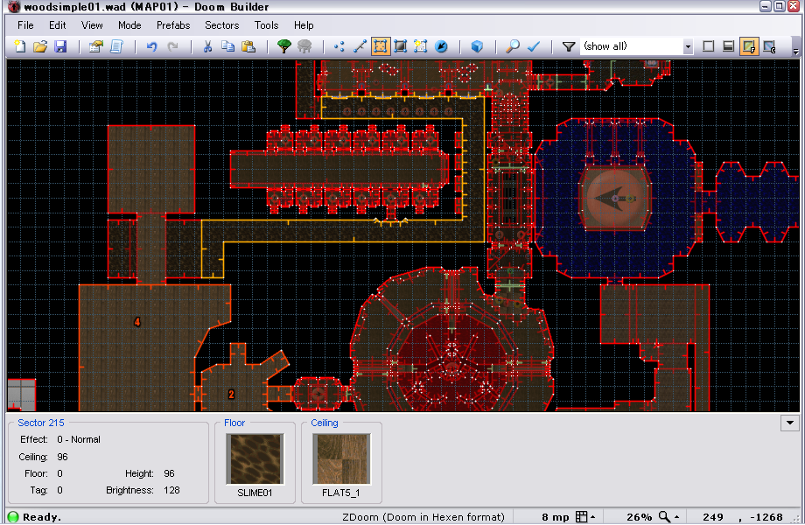
Task: Open the grid size dropdown in the status bar
Action: click(585, 517)
